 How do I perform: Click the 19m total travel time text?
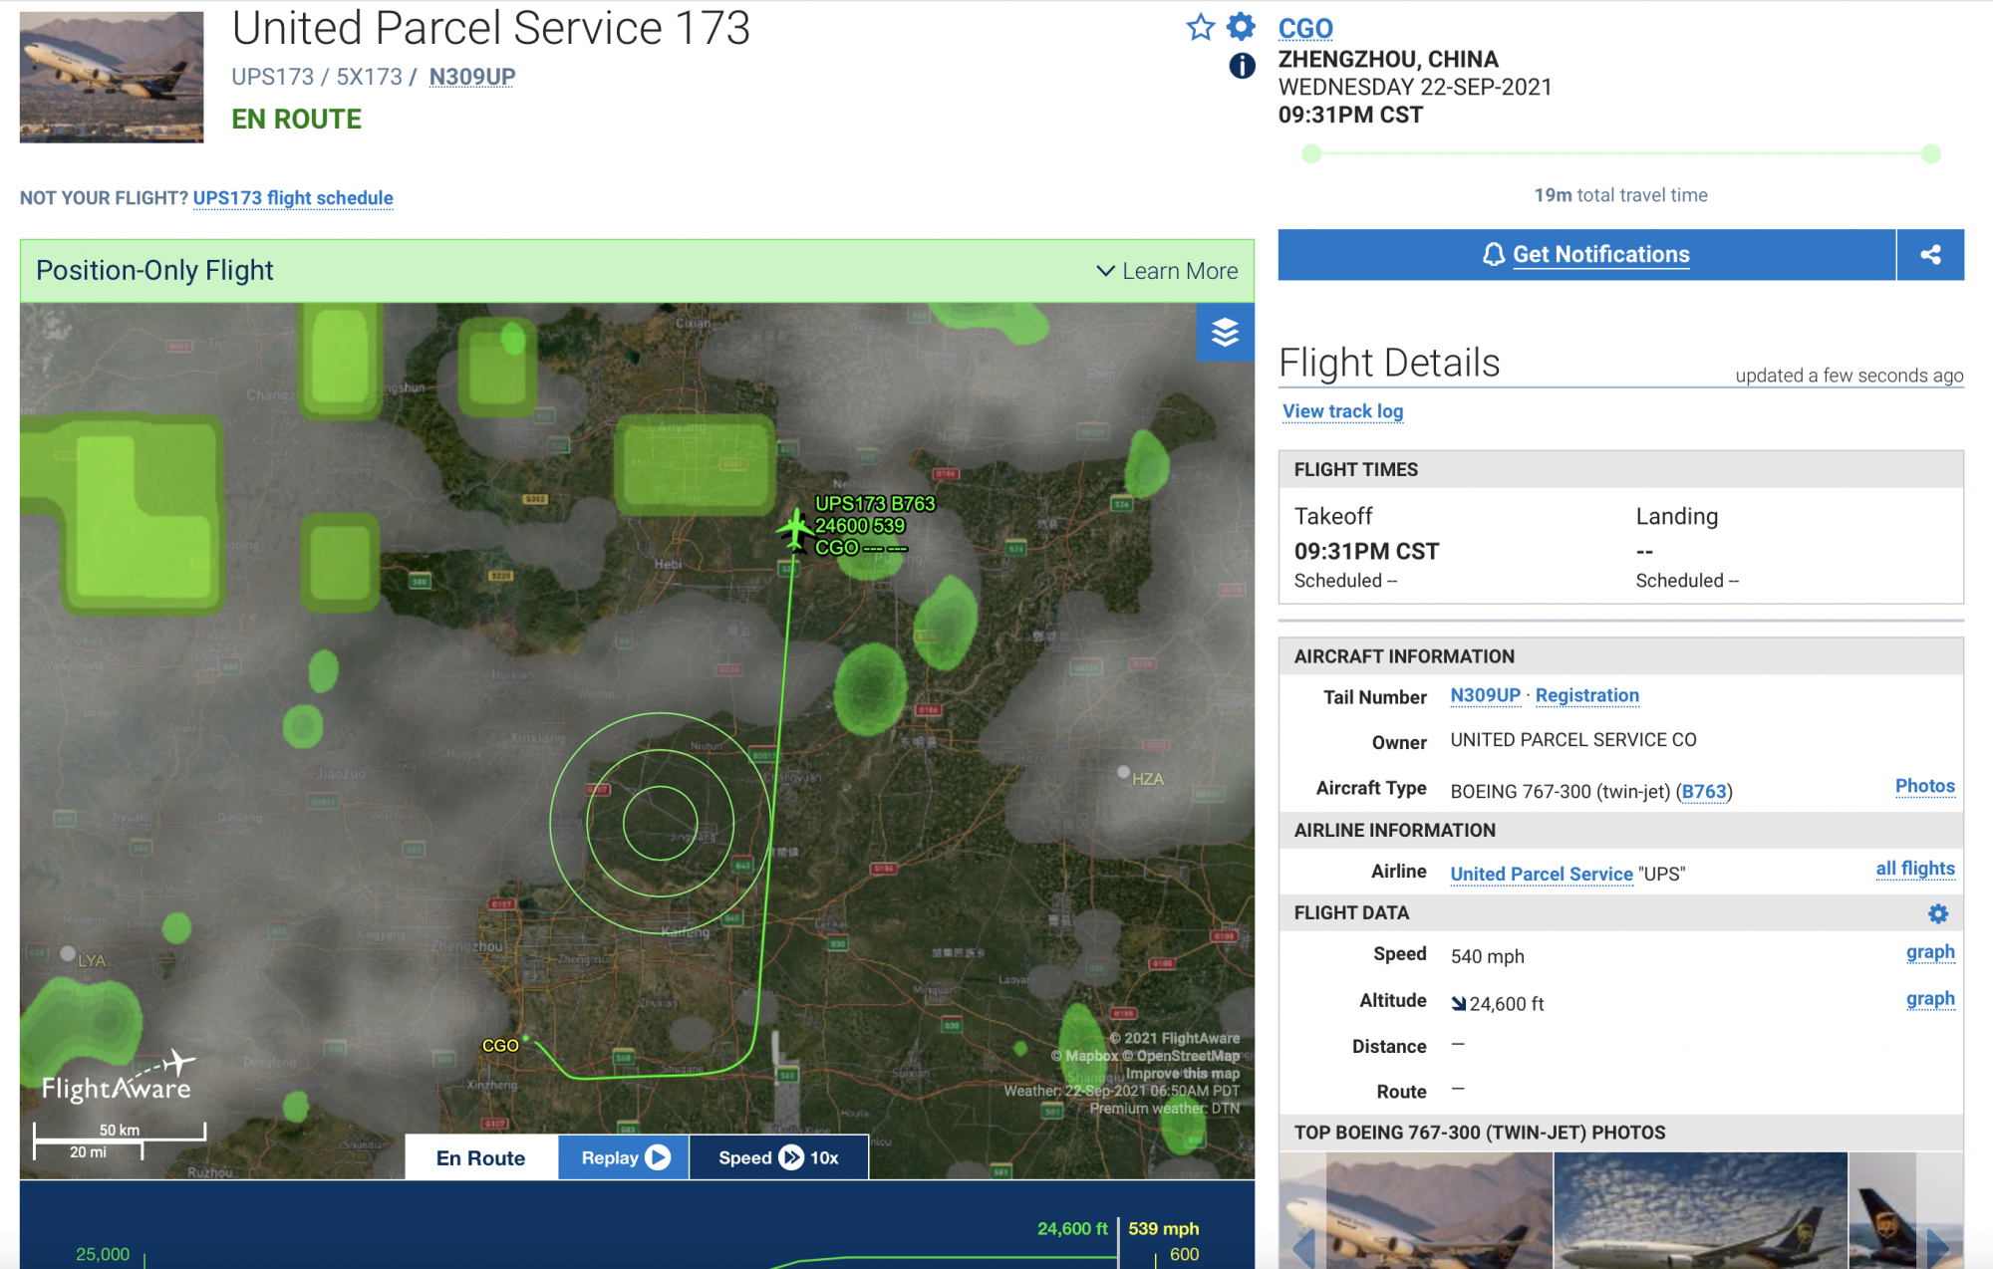click(1620, 195)
